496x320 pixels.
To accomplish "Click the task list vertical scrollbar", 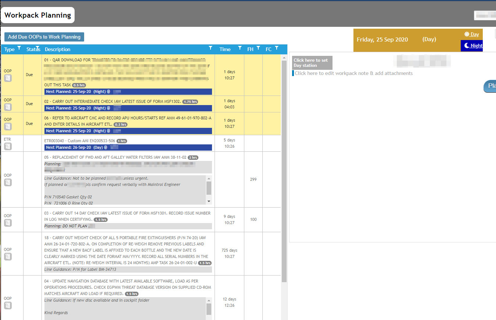I will [284, 171].
